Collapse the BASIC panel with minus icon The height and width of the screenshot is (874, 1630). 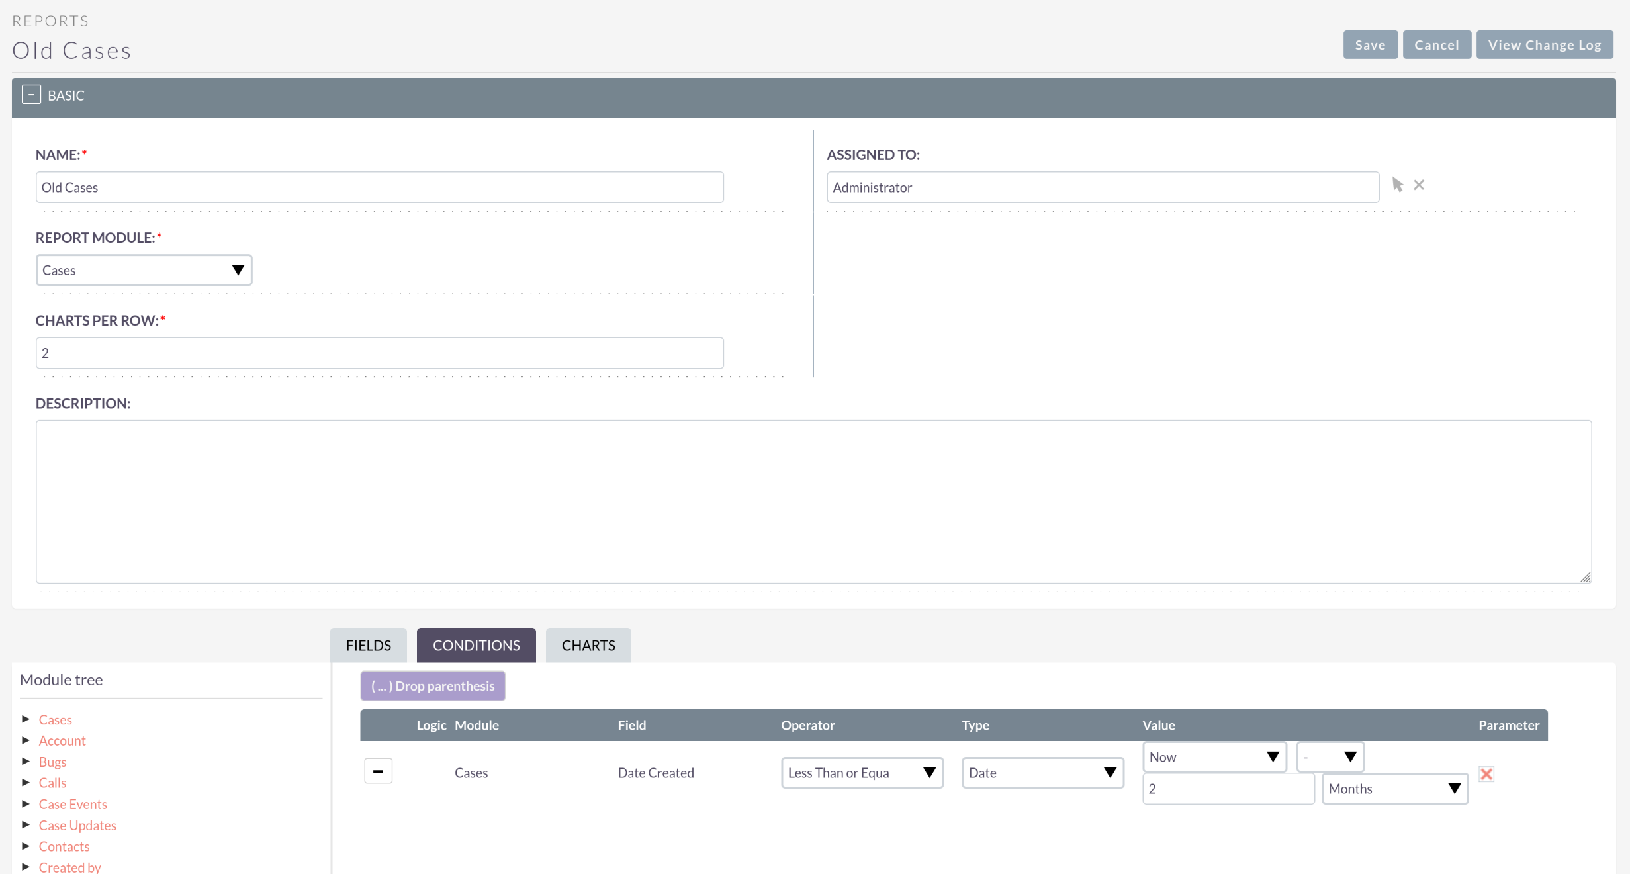tap(31, 95)
